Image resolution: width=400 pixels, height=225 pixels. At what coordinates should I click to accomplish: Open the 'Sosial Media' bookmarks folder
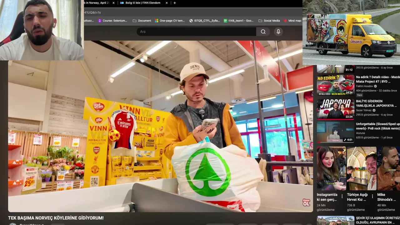[x=269, y=21]
